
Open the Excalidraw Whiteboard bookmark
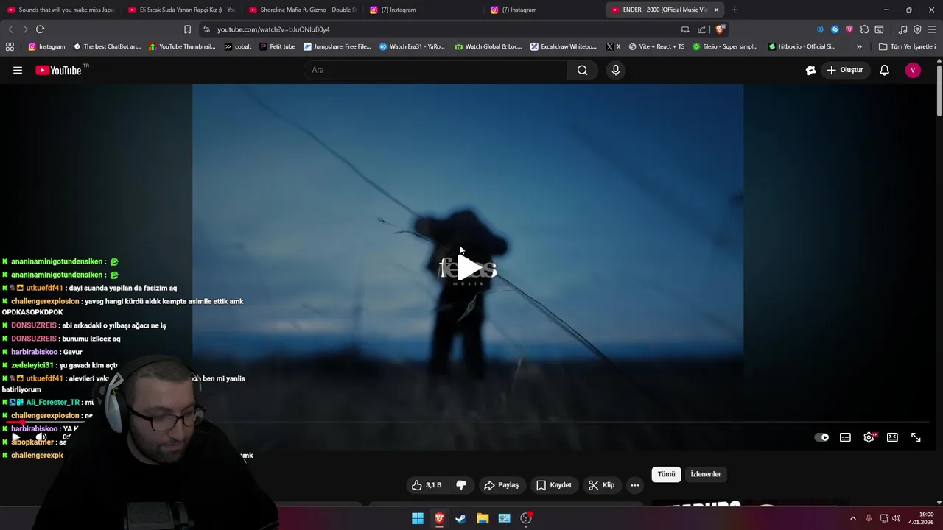[564, 46]
